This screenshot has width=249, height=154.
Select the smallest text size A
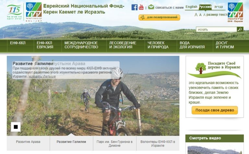(204, 15)
